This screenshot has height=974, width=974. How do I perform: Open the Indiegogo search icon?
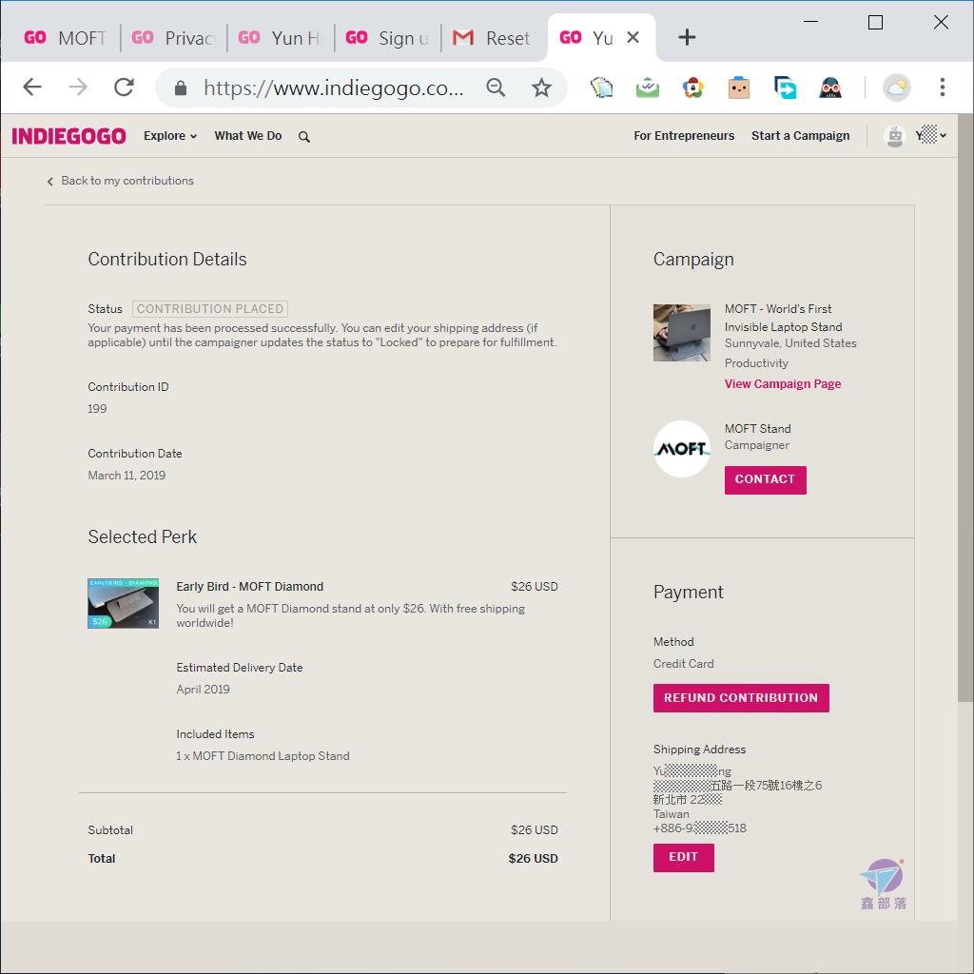pyautogui.click(x=303, y=137)
